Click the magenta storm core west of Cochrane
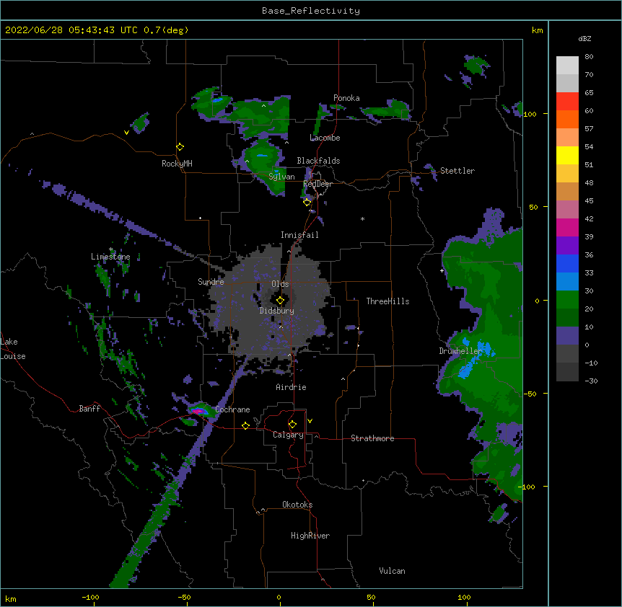Image resolution: width=622 pixels, height=607 pixels. (198, 411)
